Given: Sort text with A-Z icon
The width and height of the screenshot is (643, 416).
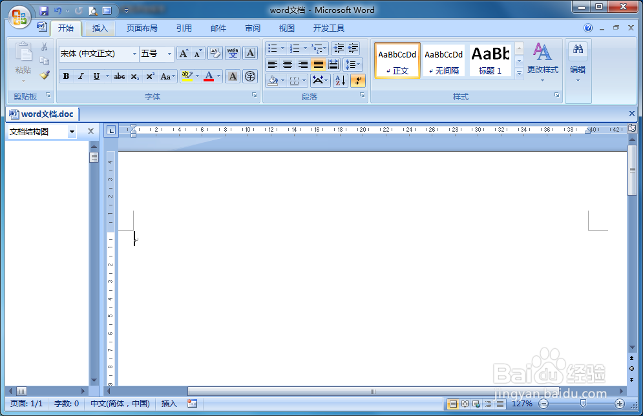Looking at the screenshot, I should [341, 80].
